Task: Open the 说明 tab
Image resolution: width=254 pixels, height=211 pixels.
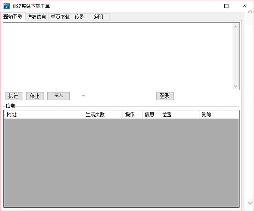Action: [x=98, y=17]
